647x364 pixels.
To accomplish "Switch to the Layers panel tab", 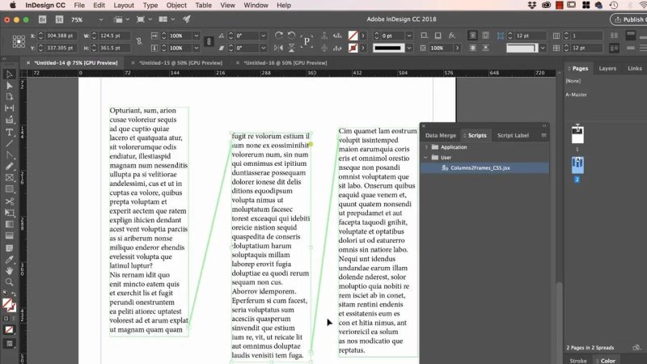I will [x=607, y=69].
